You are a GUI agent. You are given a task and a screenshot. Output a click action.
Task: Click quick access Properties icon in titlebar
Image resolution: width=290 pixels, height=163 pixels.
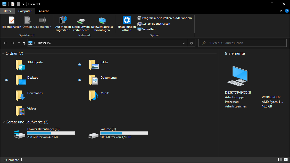pos(13,4)
